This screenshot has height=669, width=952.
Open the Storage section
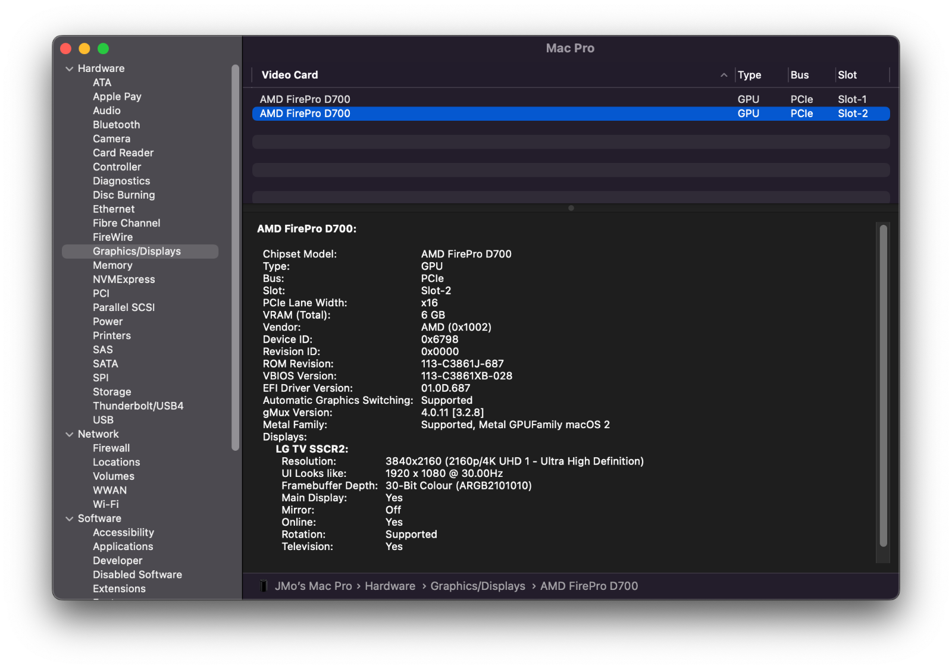pyautogui.click(x=112, y=392)
